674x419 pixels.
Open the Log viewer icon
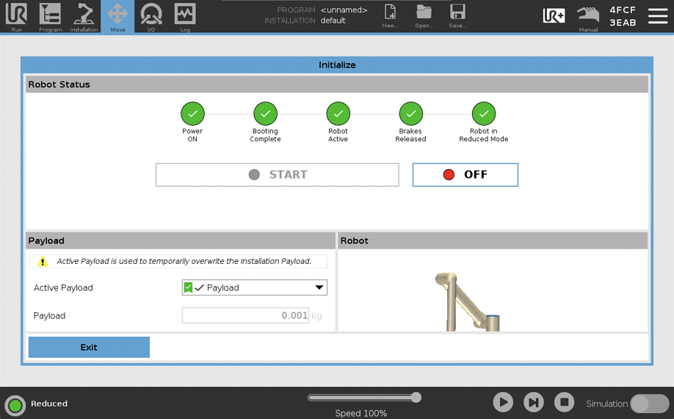[185, 16]
